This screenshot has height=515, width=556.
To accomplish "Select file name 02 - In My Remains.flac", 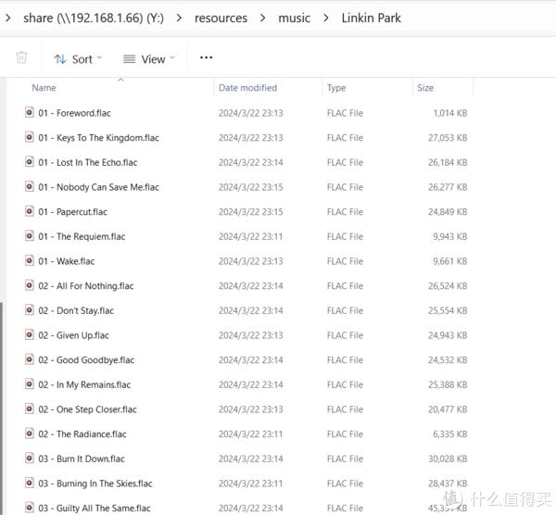I will click(84, 385).
